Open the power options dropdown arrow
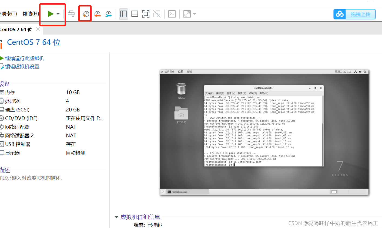The image size is (382, 228). point(58,14)
